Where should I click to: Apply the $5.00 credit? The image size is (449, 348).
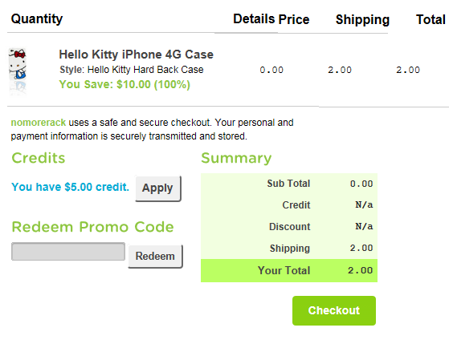pos(157,188)
